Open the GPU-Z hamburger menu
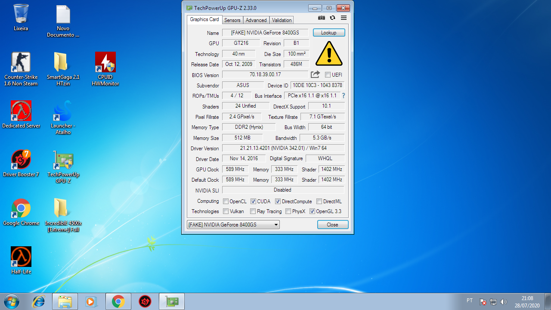 click(344, 18)
